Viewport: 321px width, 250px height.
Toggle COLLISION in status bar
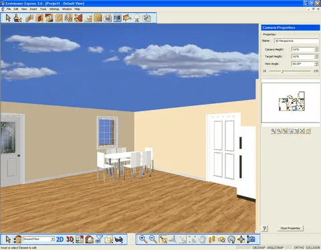313,247
